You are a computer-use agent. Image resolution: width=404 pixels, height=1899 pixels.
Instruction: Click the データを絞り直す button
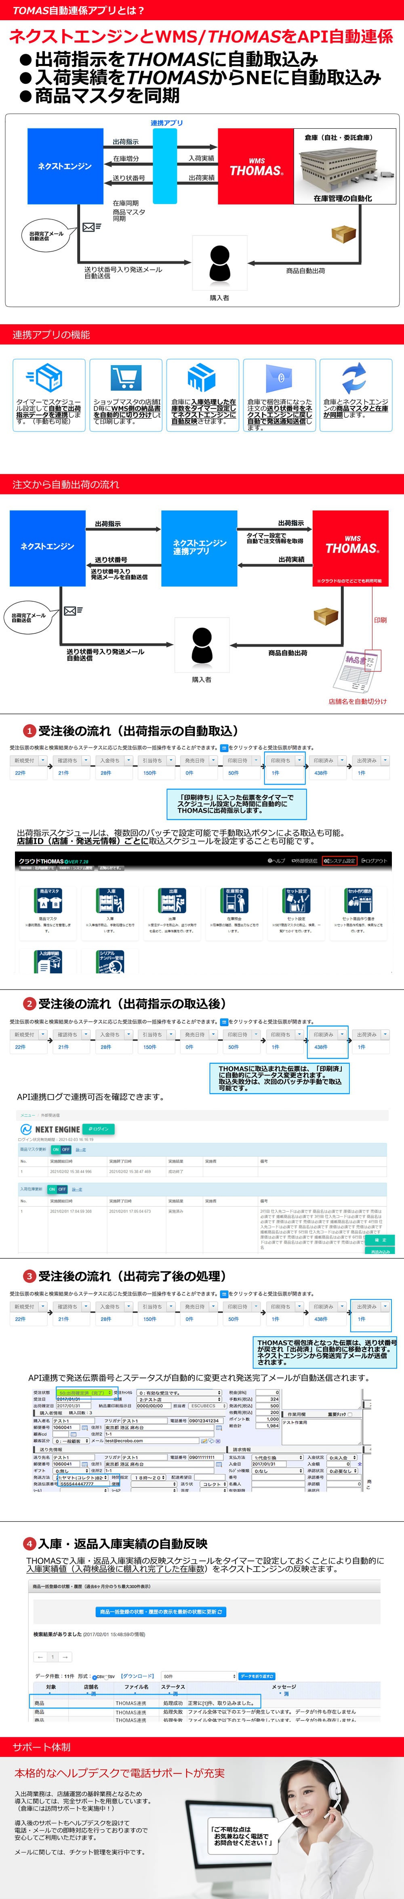[x=257, y=1676]
